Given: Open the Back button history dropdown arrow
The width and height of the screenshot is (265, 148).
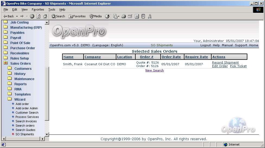Looking at the screenshot, I should pos(17,16).
